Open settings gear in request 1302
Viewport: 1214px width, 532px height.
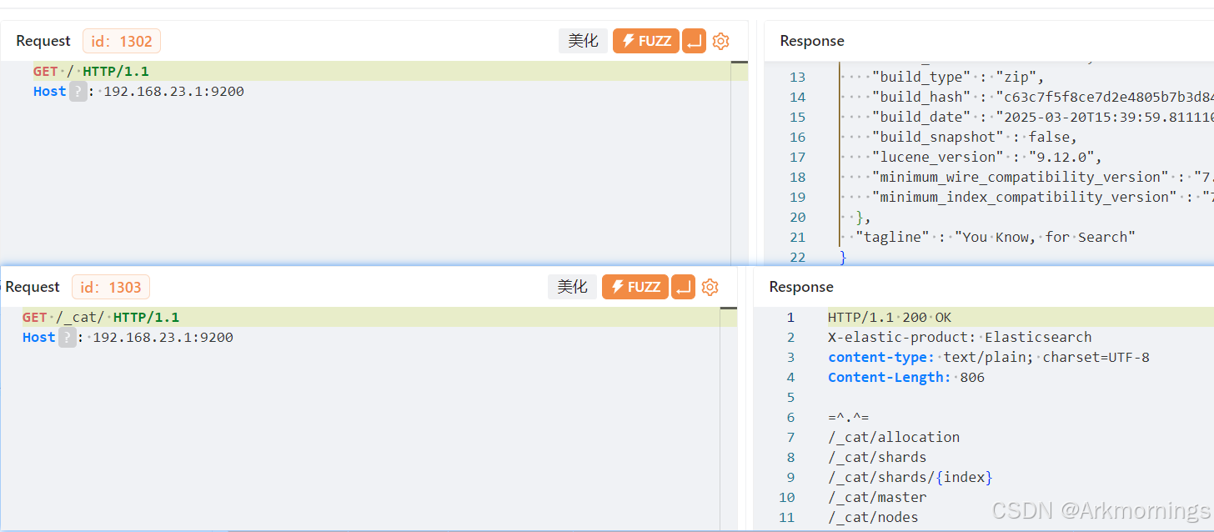point(721,41)
